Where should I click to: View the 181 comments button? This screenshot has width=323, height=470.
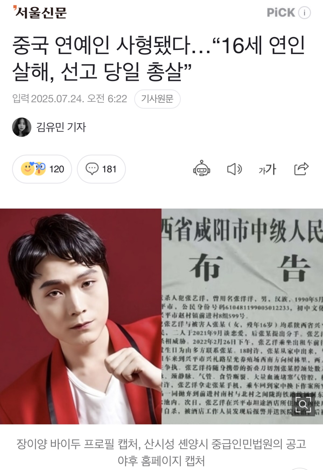pos(101,169)
